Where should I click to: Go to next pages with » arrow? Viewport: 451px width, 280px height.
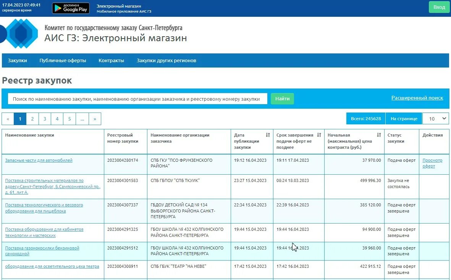[95, 119]
